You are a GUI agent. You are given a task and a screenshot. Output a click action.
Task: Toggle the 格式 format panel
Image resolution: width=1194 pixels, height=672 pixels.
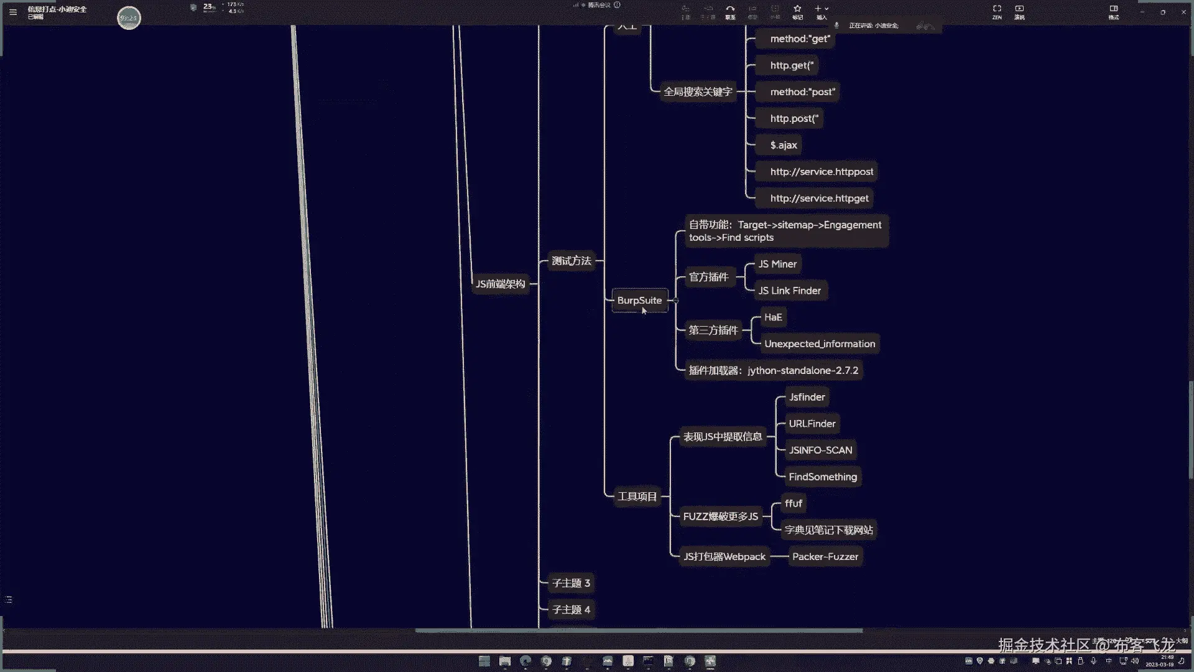[1114, 12]
